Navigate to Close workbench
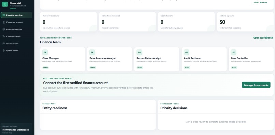Viewport: 275px width, 135px height. (16, 36)
